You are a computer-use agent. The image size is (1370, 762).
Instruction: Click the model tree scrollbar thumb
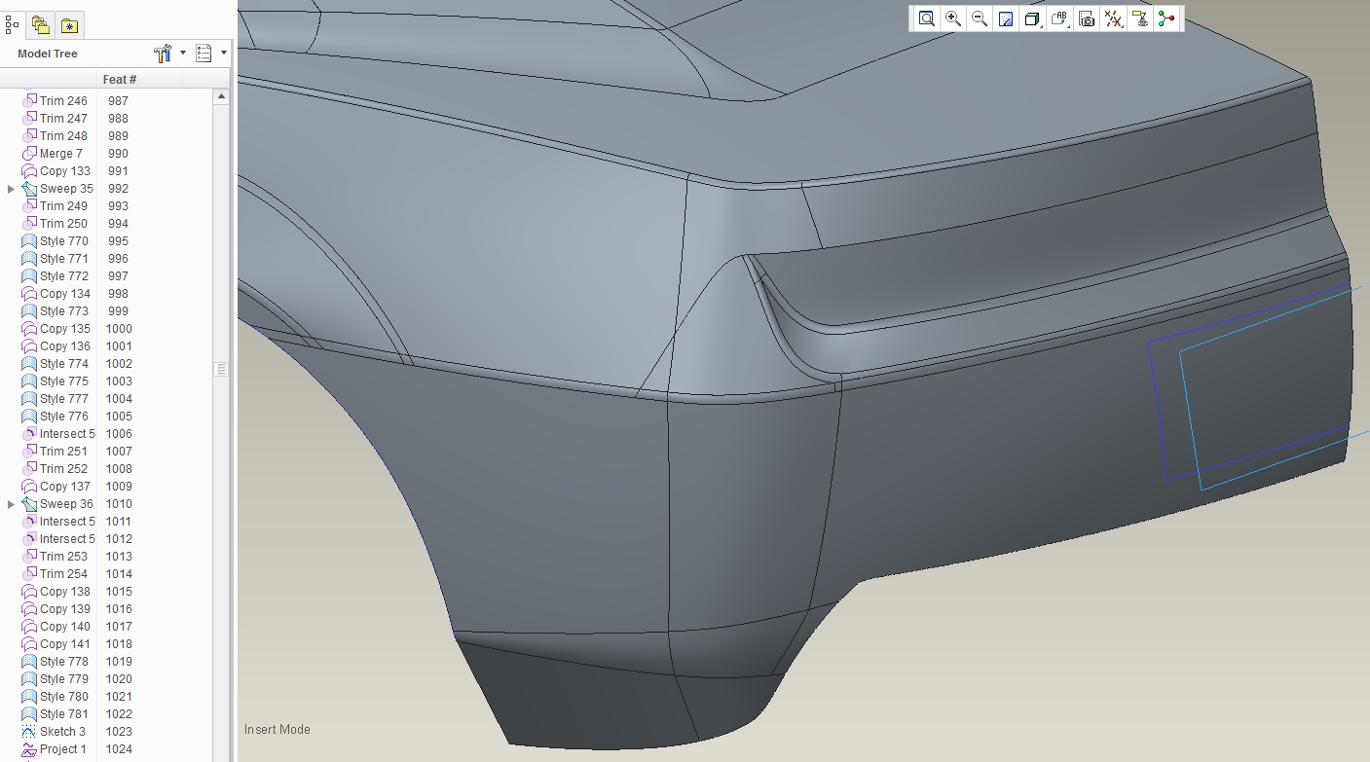click(221, 370)
